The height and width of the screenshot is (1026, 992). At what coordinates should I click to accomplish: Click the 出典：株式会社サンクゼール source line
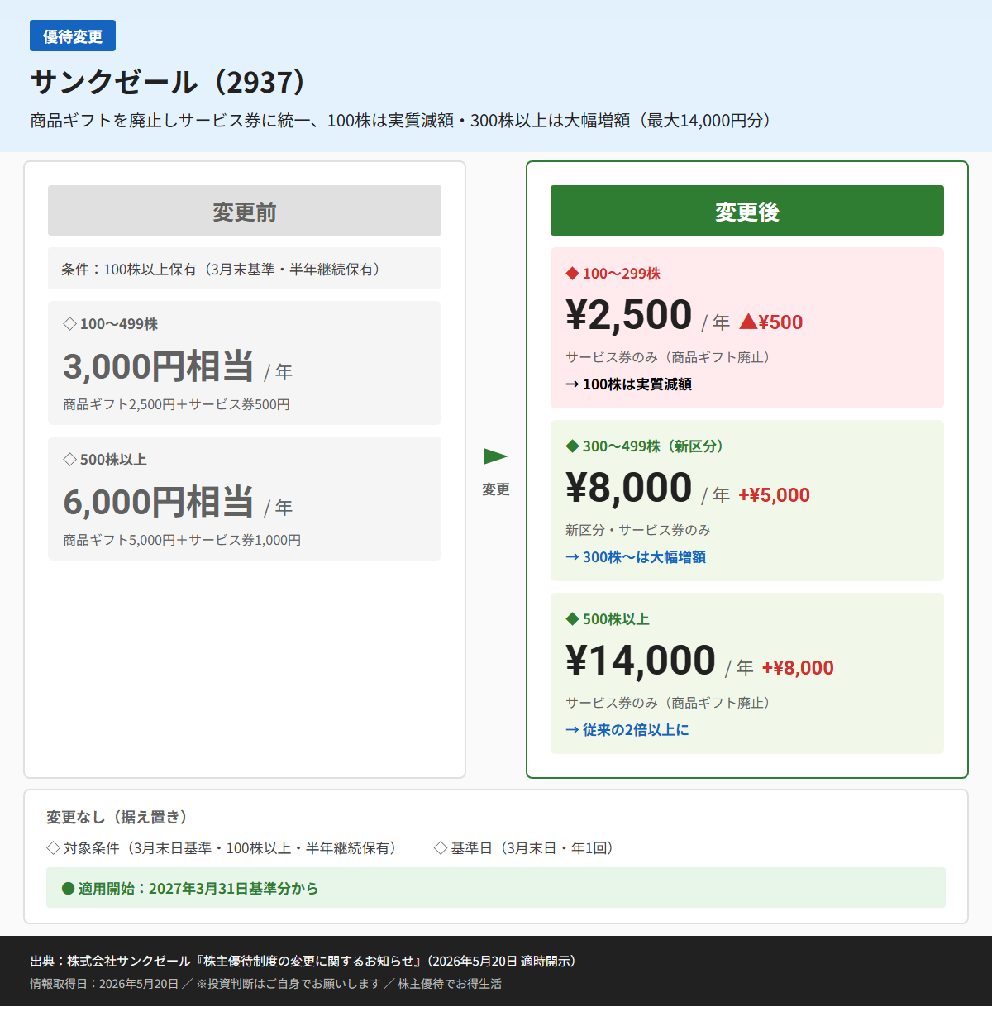(306, 962)
